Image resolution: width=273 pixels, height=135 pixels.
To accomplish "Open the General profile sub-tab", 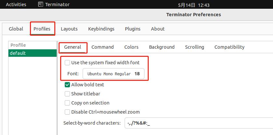I will (x=73, y=47).
